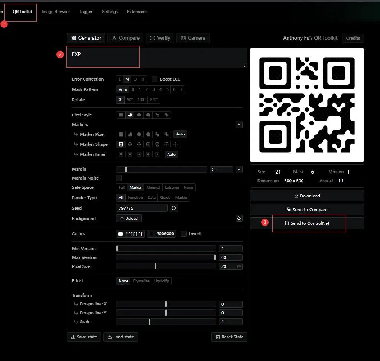Screen dimensions: 380x361
Task: Set Marker Pixel to vertical columns icon
Action: coord(166,134)
